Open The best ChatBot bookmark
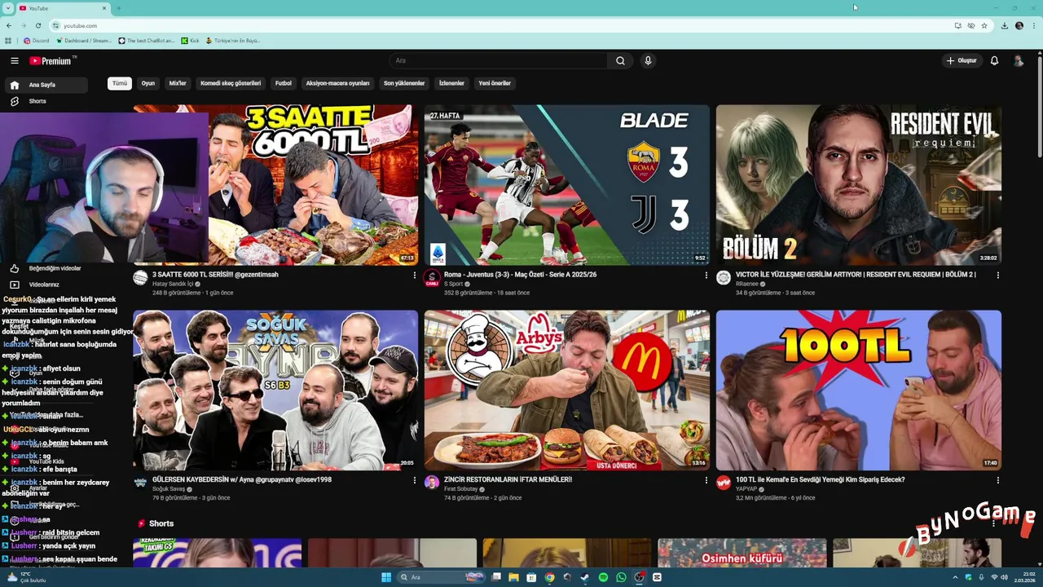 pyautogui.click(x=147, y=41)
